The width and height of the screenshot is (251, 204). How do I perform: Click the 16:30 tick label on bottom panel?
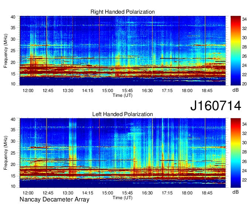tap(147, 193)
